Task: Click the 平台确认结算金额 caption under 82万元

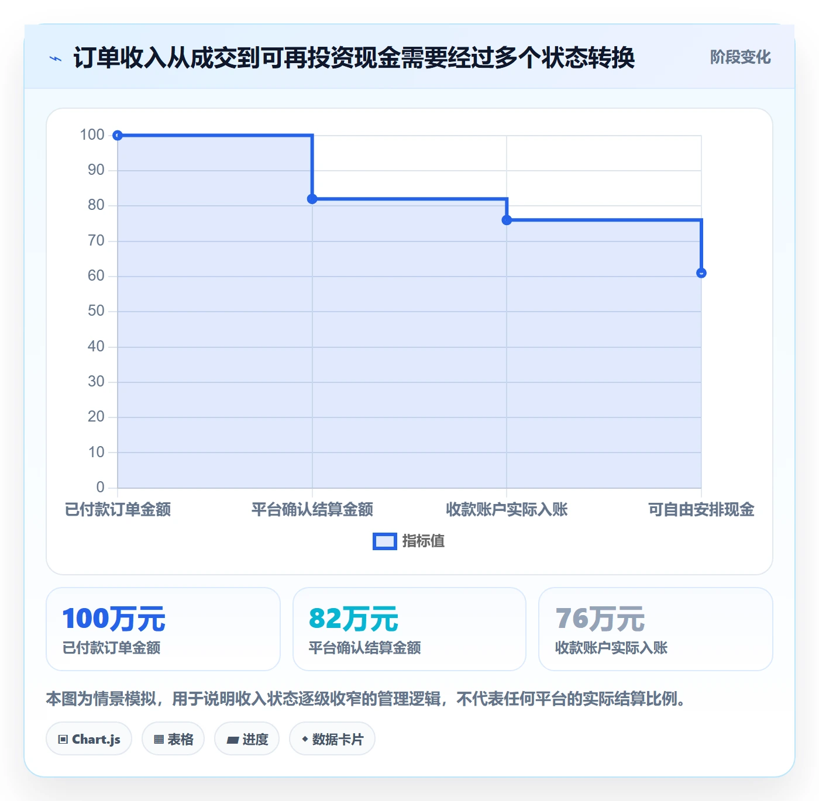Action: [365, 648]
